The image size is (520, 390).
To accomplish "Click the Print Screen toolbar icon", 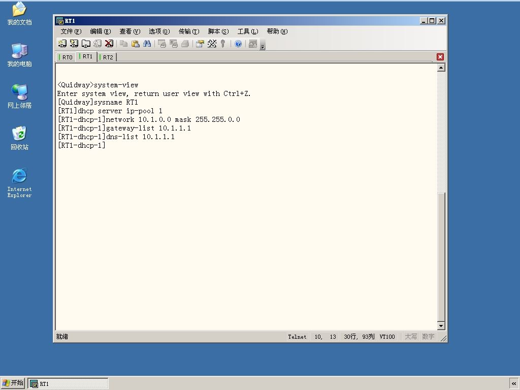I will tap(162, 44).
